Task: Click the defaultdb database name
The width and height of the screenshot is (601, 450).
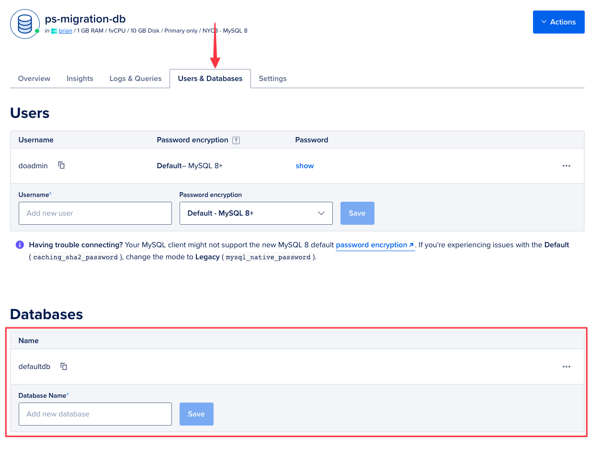Action: [34, 367]
